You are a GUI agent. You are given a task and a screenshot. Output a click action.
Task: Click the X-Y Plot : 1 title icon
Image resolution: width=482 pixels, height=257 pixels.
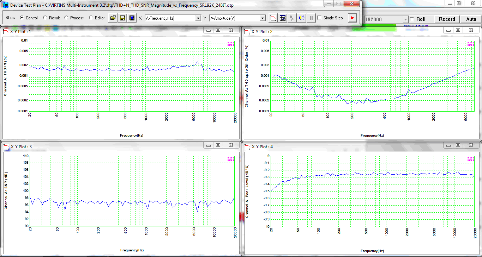click(6, 31)
